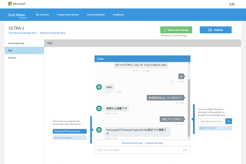This screenshot has width=246, height=164.
Task: Remove the 対応ブラウザは？ alternative phrasing
Action: 230,128
